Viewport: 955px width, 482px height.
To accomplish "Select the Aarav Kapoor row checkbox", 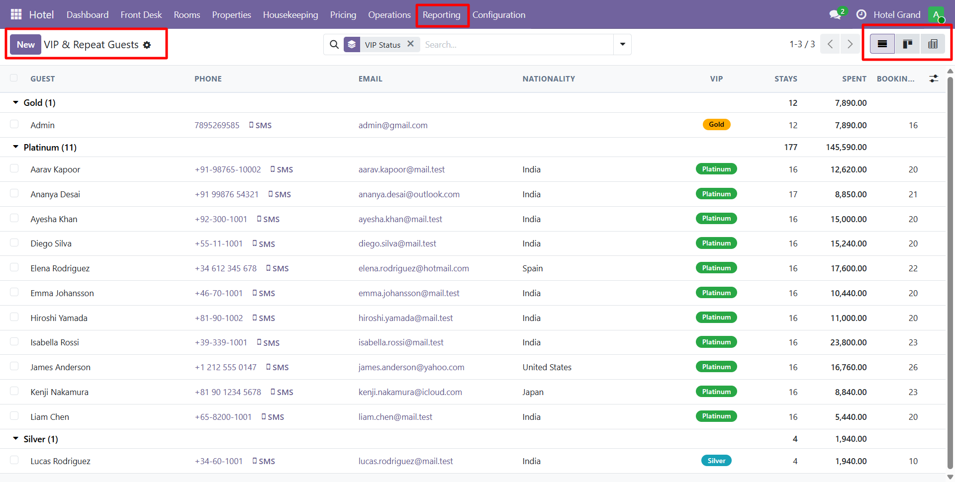I will pos(14,169).
